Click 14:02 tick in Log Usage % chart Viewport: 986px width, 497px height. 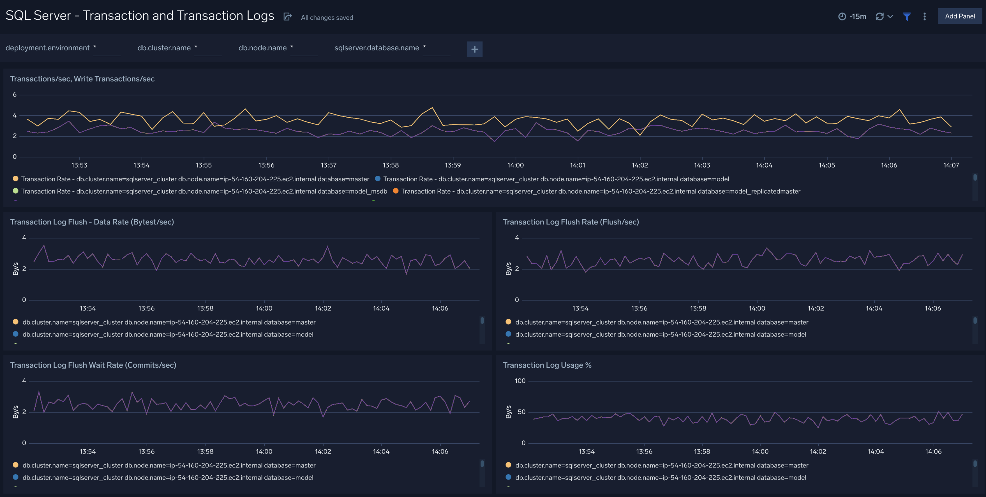[x=818, y=452]
